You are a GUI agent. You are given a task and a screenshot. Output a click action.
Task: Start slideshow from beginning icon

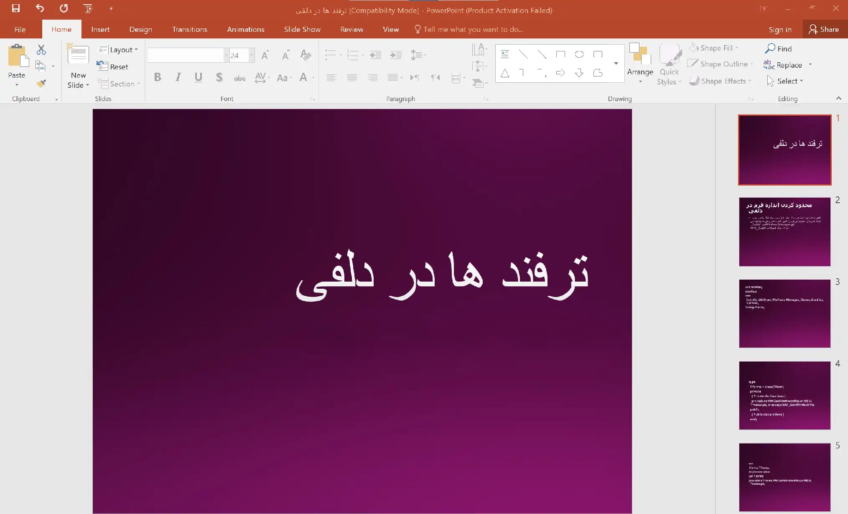88,8
